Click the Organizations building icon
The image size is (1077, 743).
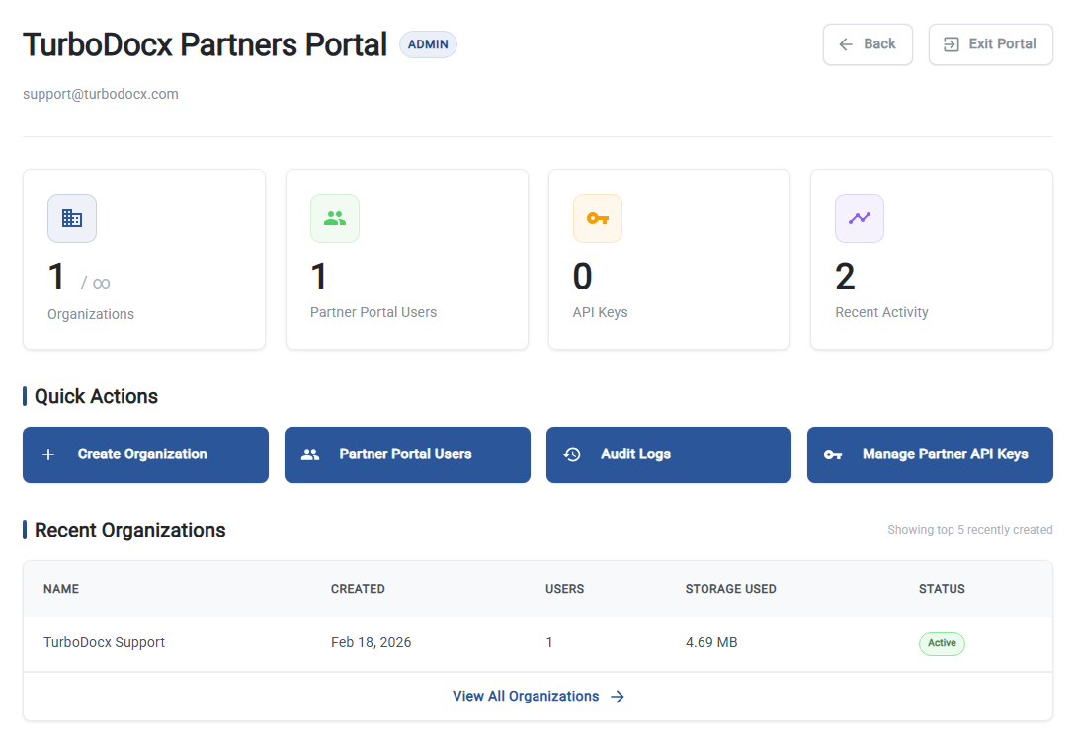71,217
